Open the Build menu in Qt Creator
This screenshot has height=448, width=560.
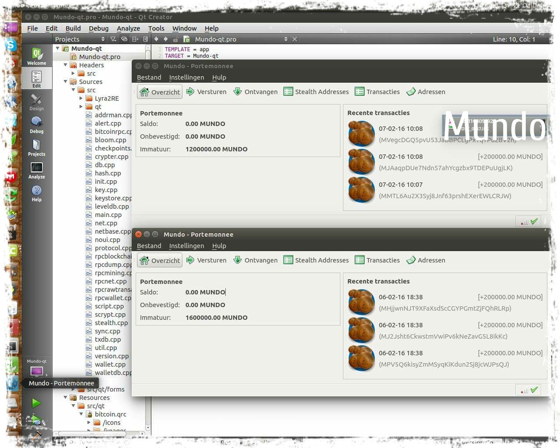click(x=73, y=28)
